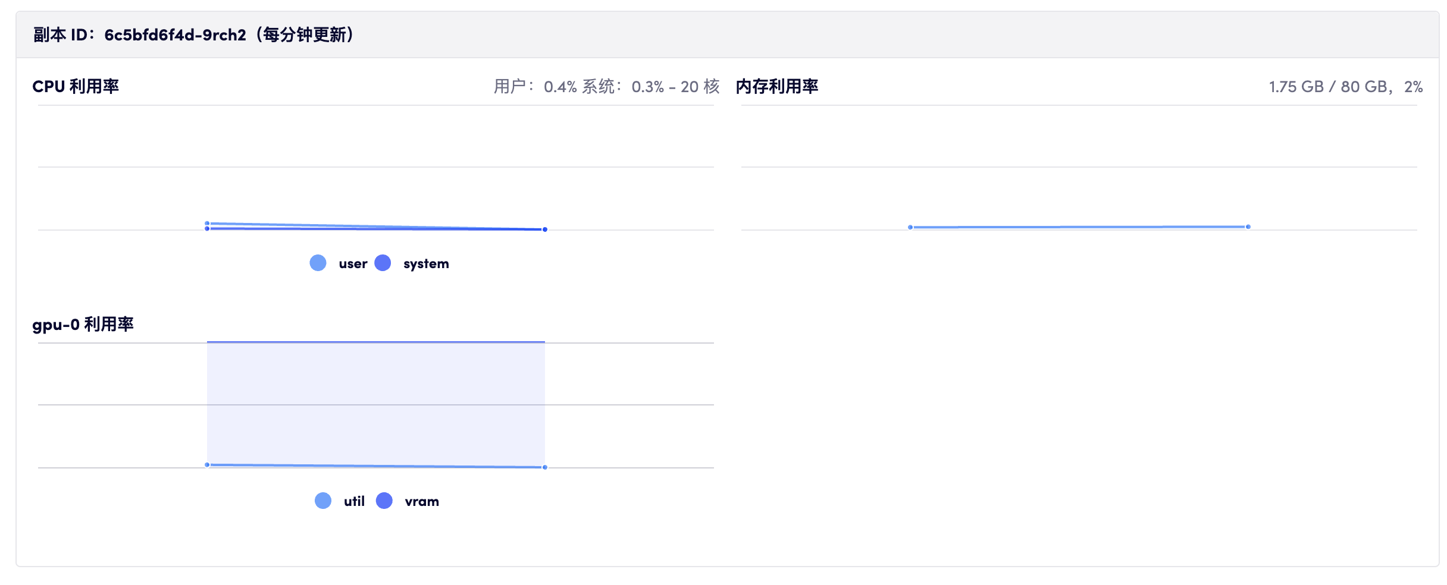Expand the 内存利用率 chart section
The width and height of the screenshot is (1447, 585).
[x=778, y=86]
